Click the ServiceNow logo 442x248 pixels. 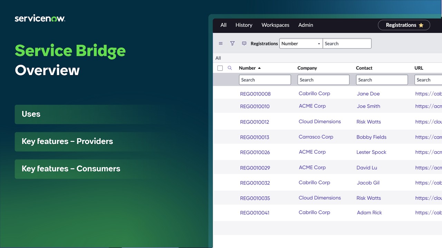tap(40, 19)
